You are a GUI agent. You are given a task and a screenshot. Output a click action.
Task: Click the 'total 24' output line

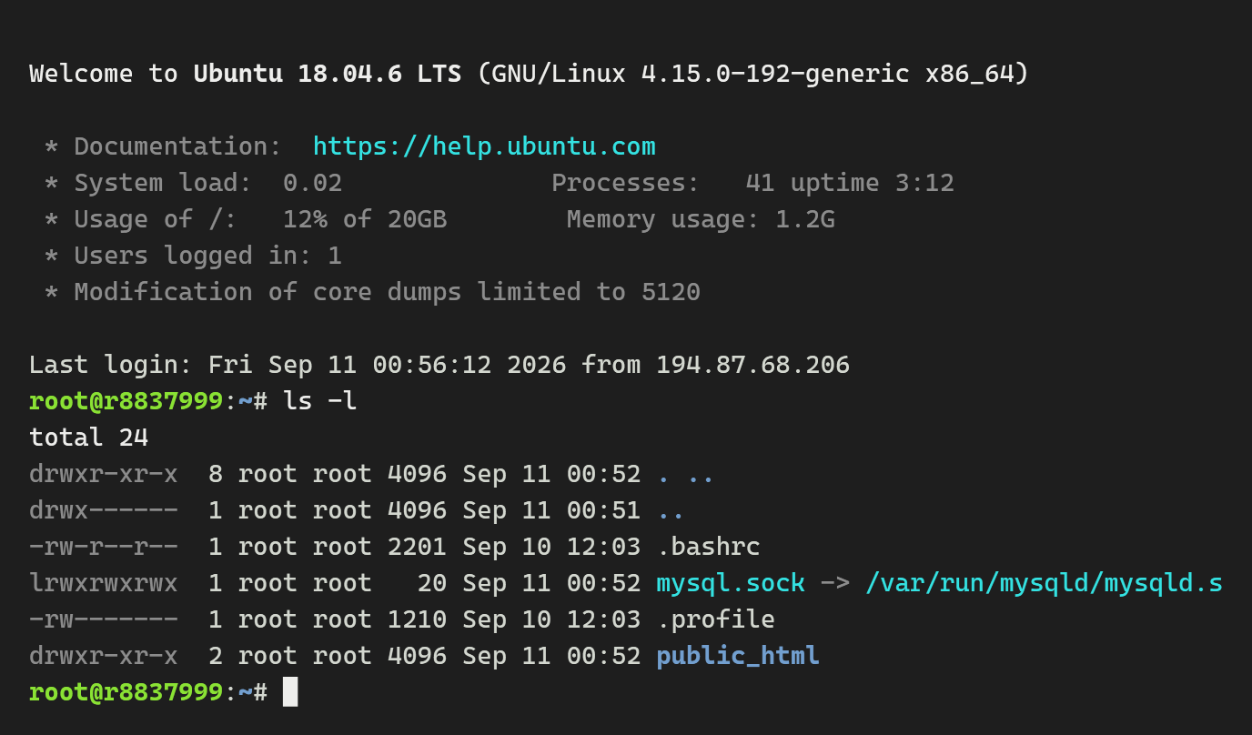[x=88, y=438]
